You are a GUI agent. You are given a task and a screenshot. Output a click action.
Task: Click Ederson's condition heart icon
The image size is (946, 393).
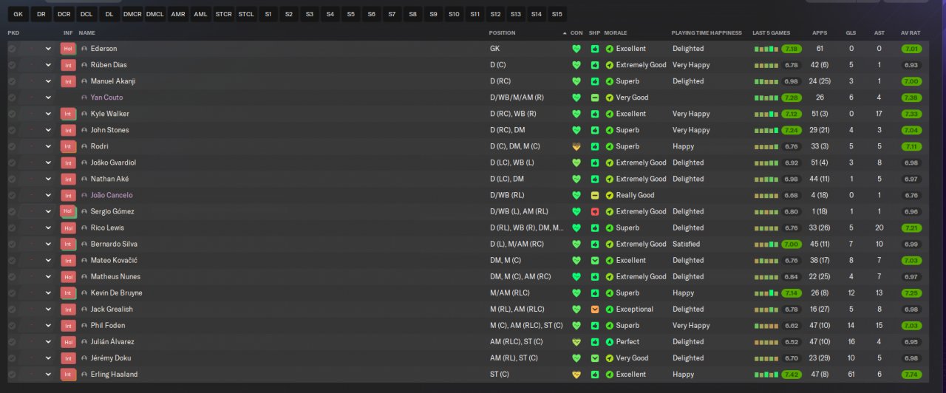(576, 49)
